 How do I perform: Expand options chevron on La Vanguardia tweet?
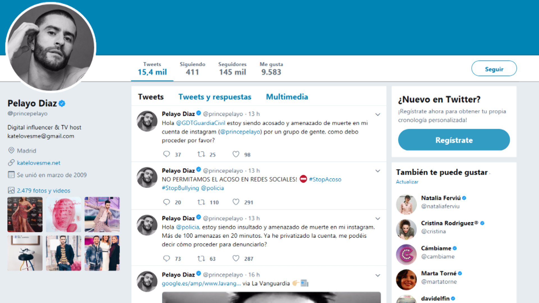pyautogui.click(x=378, y=276)
